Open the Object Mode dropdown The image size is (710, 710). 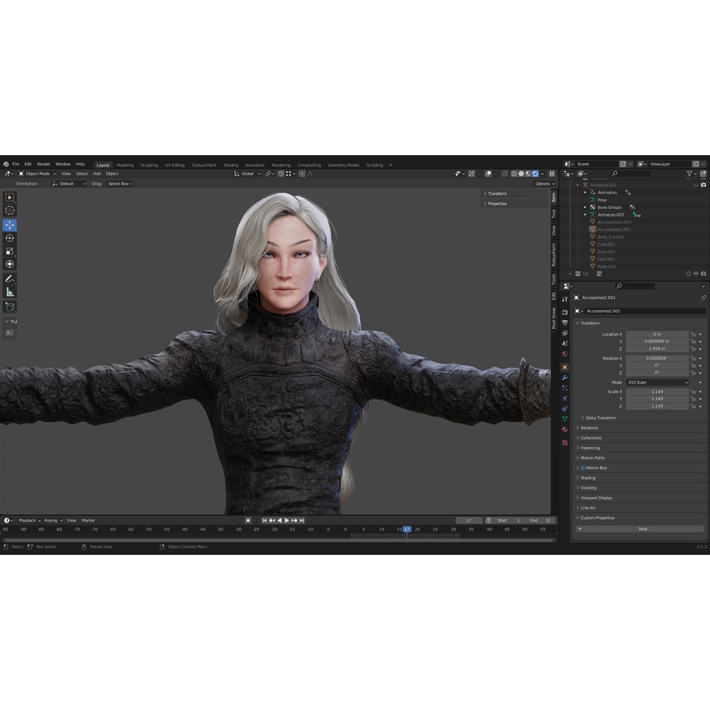(x=37, y=174)
